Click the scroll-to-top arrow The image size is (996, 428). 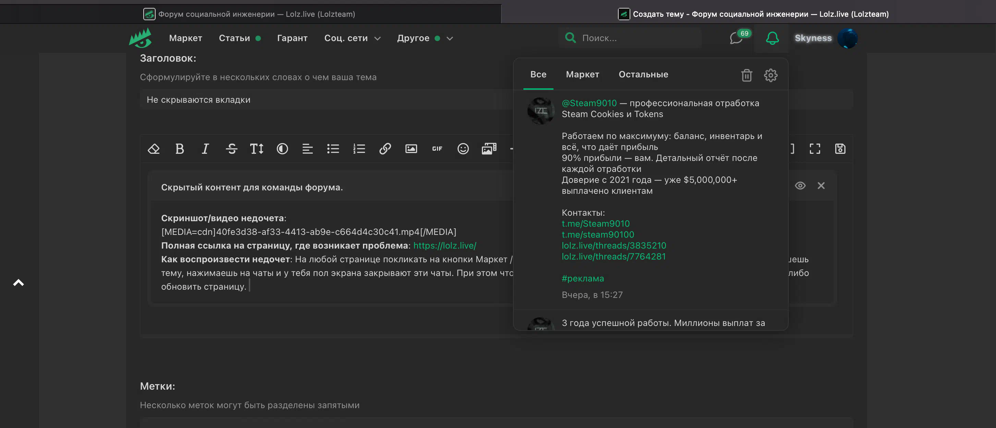(18, 283)
